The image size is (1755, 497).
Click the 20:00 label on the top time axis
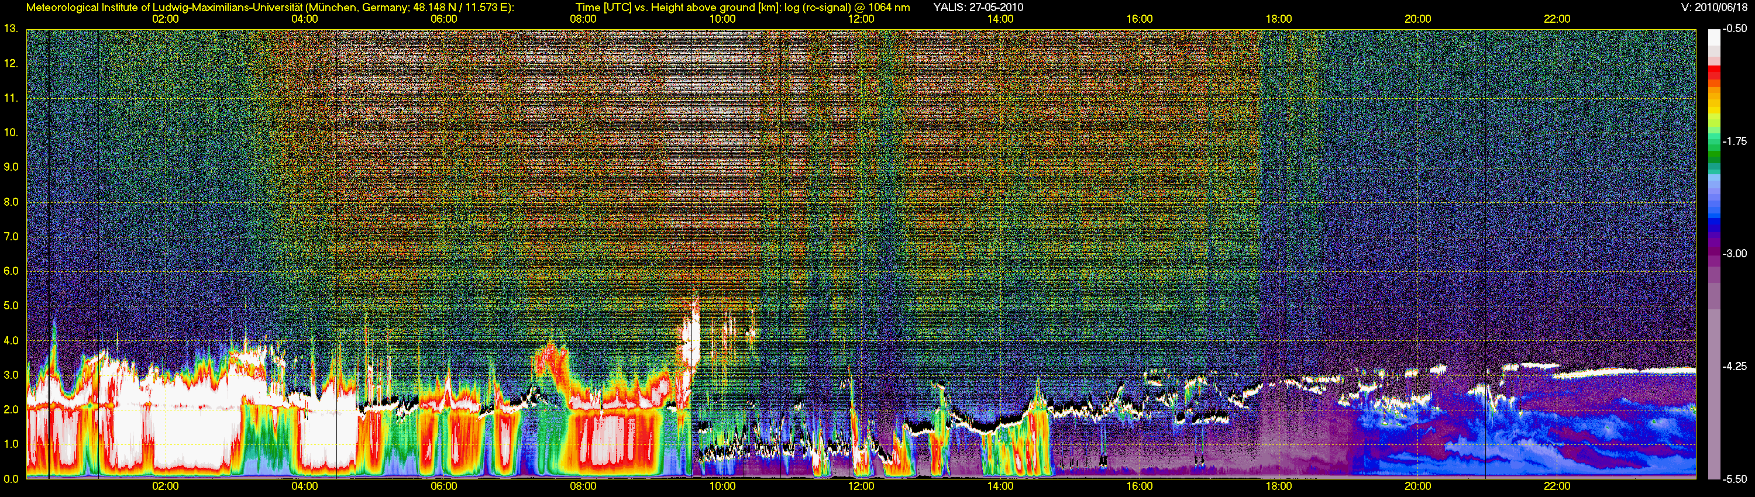point(1418,18)
